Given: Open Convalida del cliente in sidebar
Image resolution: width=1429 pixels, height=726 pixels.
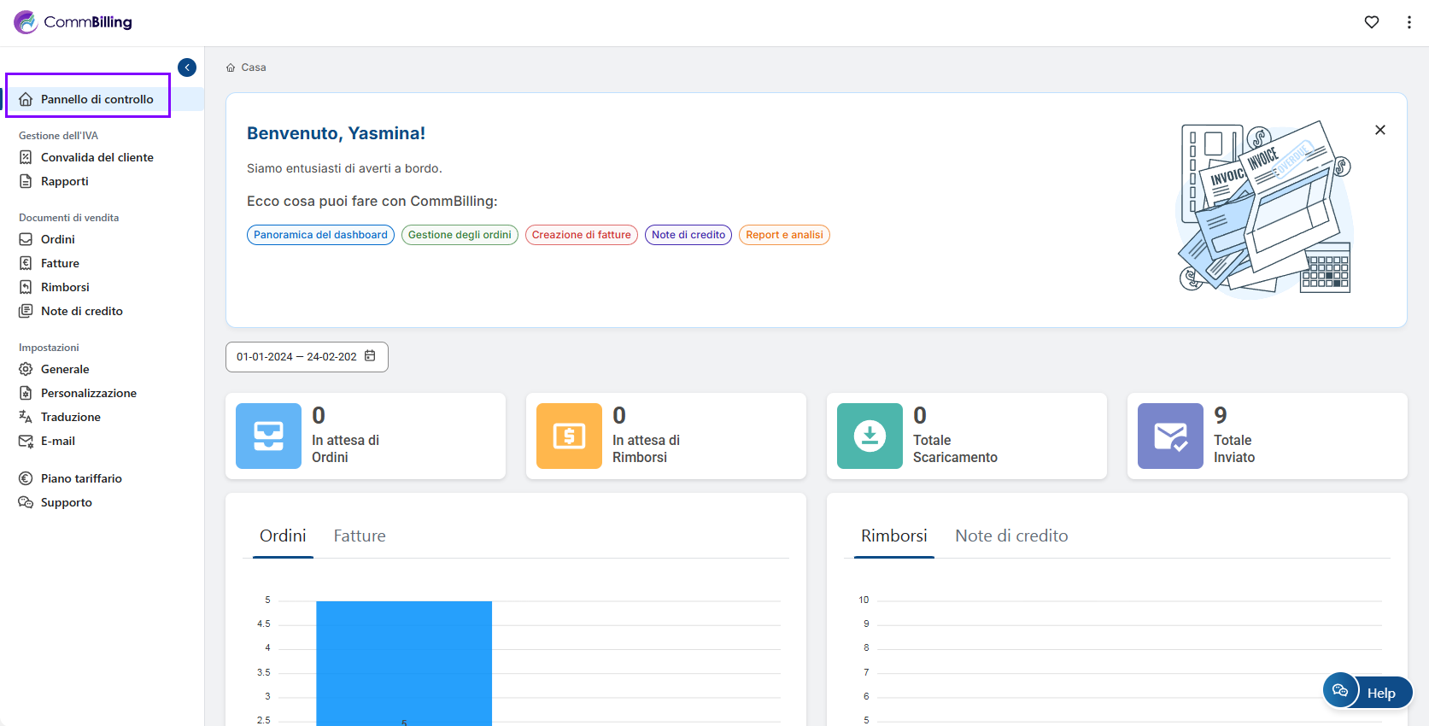Looking at the screenshot, I should [97, 157].
